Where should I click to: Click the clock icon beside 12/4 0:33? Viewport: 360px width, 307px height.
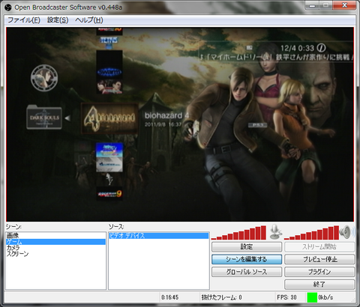tap(321, 47)
